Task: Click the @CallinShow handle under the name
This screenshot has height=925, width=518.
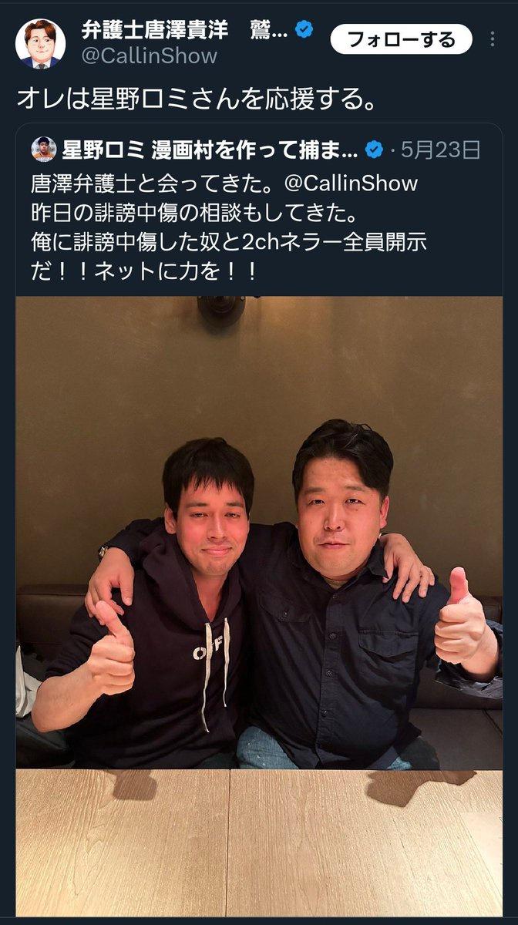Action: 149,56
